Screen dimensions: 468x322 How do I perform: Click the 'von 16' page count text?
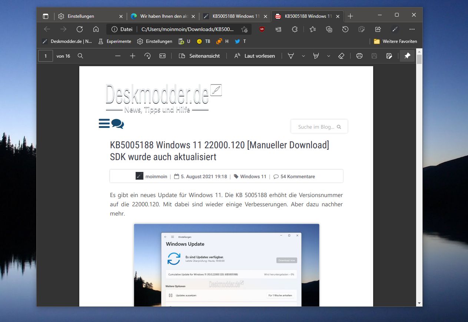pyautogui.click(x=63, y=56)
